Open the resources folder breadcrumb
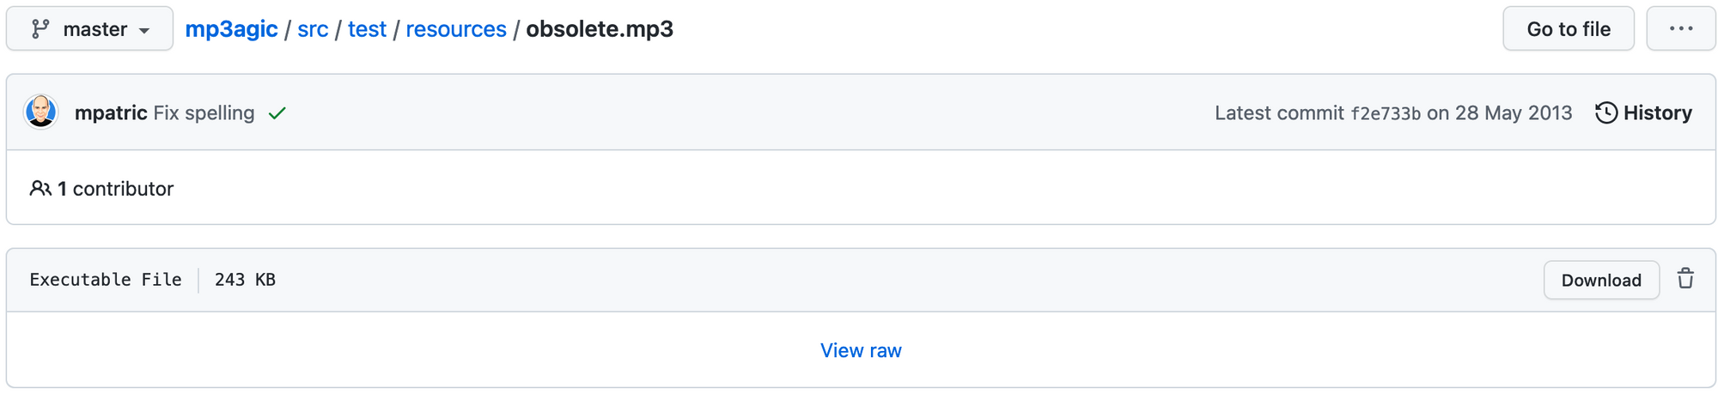 tap(456, 29)
